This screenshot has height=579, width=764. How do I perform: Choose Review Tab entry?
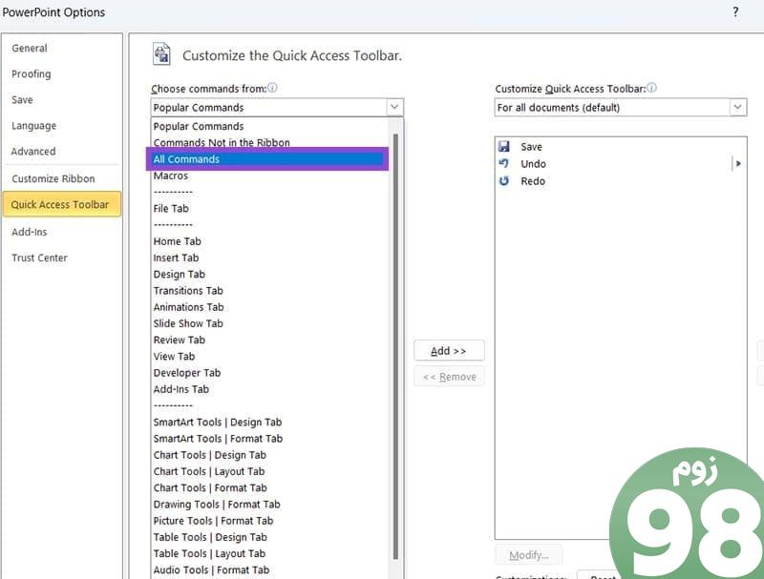(270, 341)
